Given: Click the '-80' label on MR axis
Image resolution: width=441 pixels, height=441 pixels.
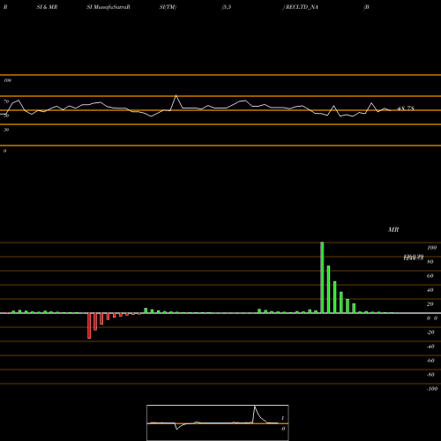Looking at the screenshot, I should 430,375.
